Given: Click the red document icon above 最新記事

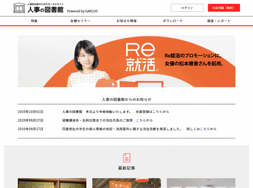Looking at the screenshot, I should click(126, 158).
